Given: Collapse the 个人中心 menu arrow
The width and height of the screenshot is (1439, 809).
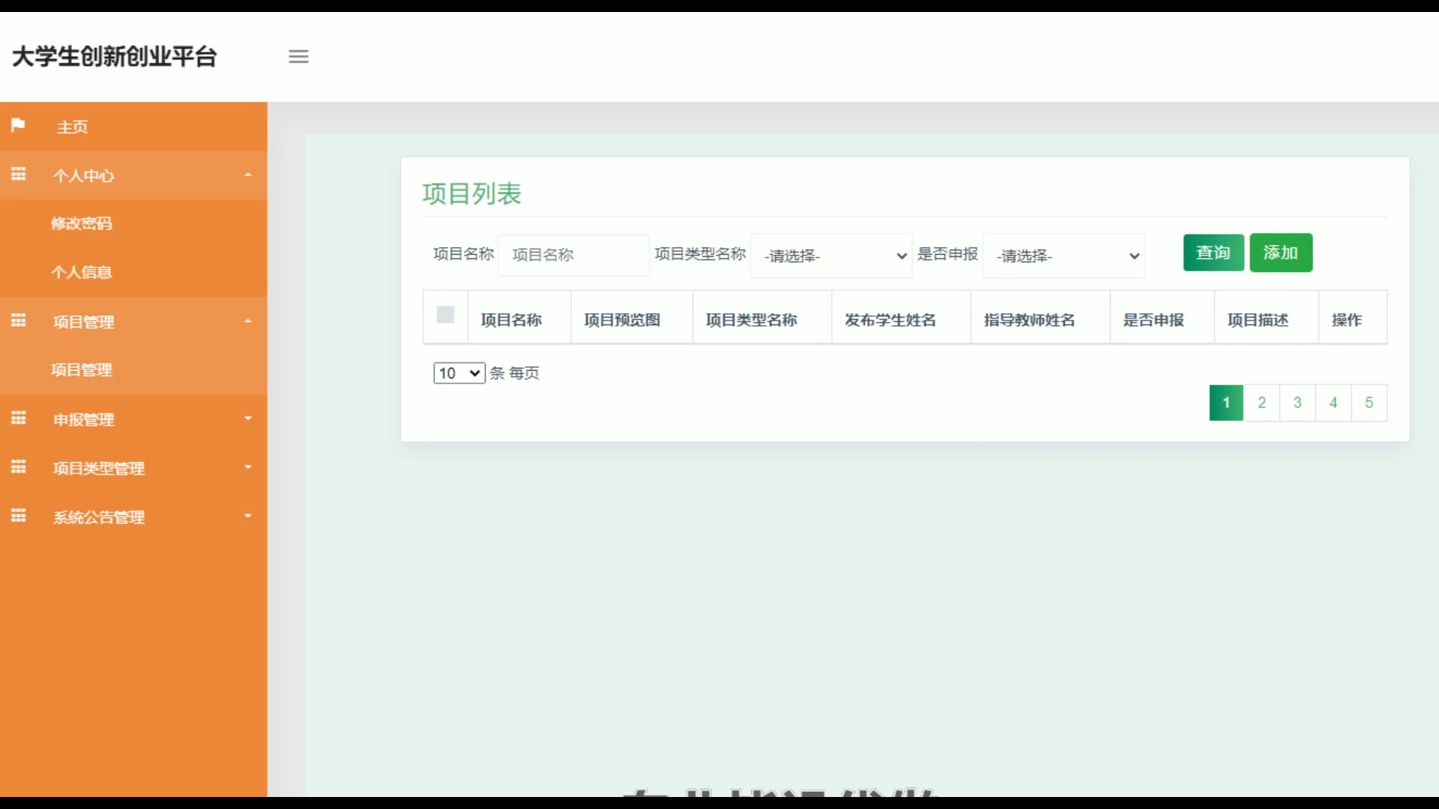Looking at the screenshot, I should tap(248, 175).
